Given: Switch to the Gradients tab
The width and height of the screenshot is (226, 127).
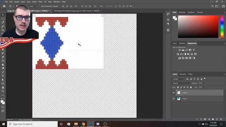Looking at the screenshot, I should (x=191, y=12).
